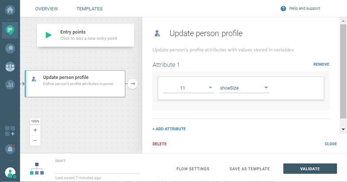The height and width of the screenshot is (182, 347).
Task: Open the analytics bar chart icon
Action: pyautogui.click(x=10, y=85)
